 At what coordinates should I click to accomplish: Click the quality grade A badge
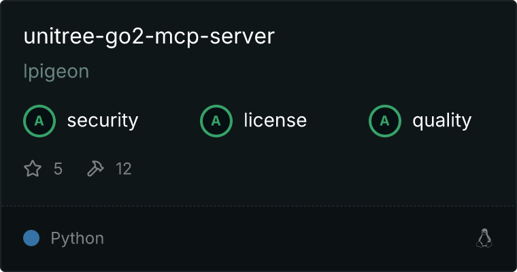click(x=385, y=121)
